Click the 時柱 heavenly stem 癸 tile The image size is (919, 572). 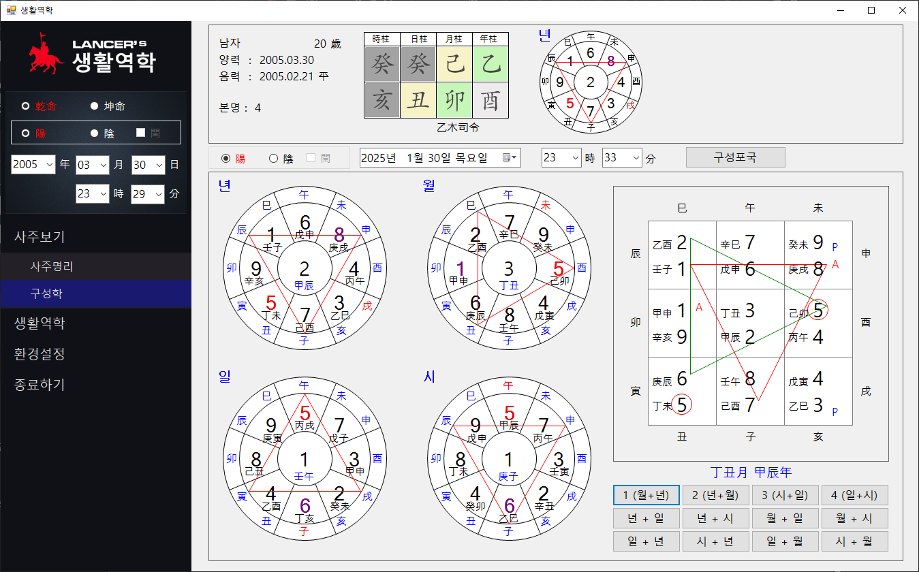[x=382, y=64]
